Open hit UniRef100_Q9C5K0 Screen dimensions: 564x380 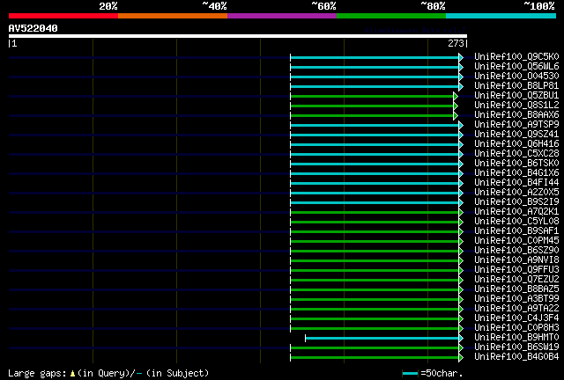[516, 57]
